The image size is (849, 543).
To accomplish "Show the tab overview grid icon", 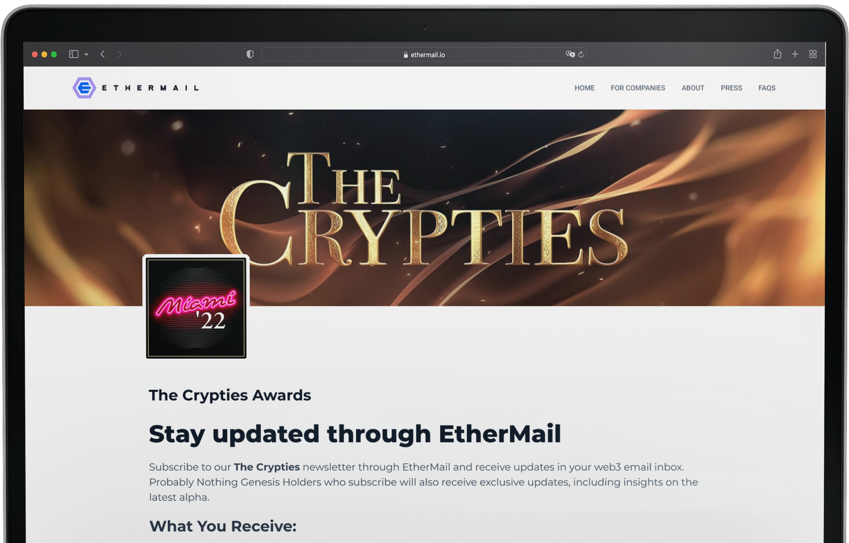I will (x=813, y=54).
